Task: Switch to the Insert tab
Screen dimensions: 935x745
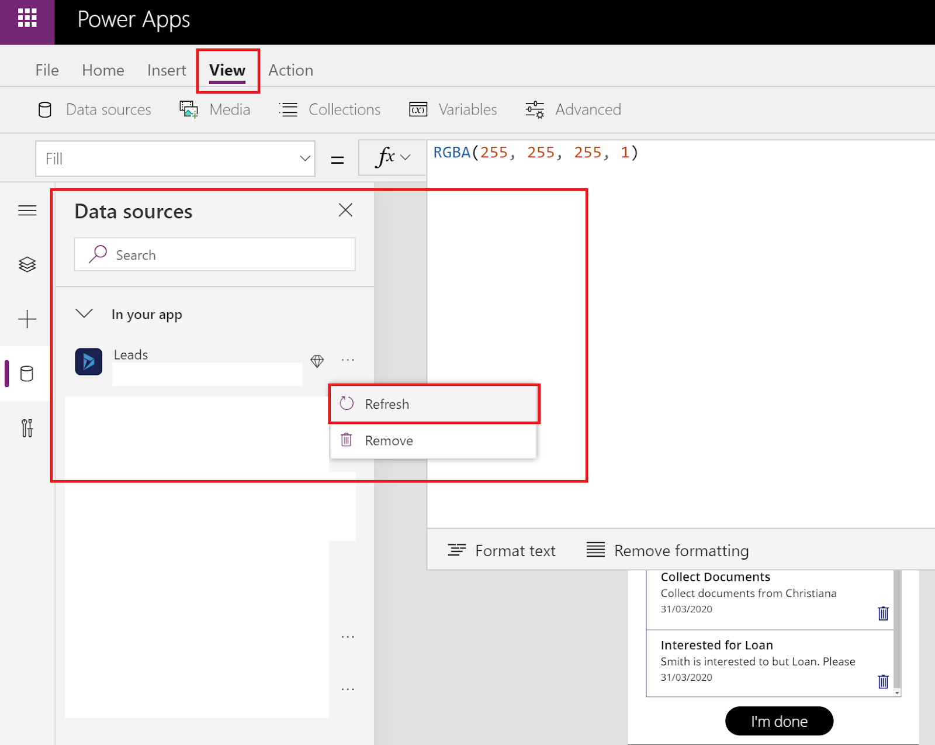Action: pyautogui.click(x=167, y=70)
